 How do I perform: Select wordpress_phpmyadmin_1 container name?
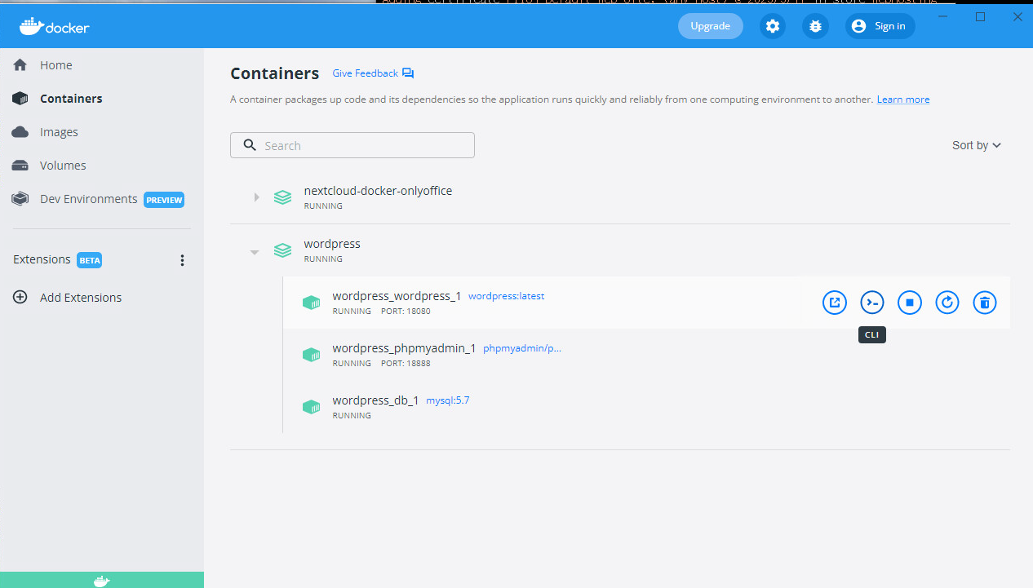(404, 348)
